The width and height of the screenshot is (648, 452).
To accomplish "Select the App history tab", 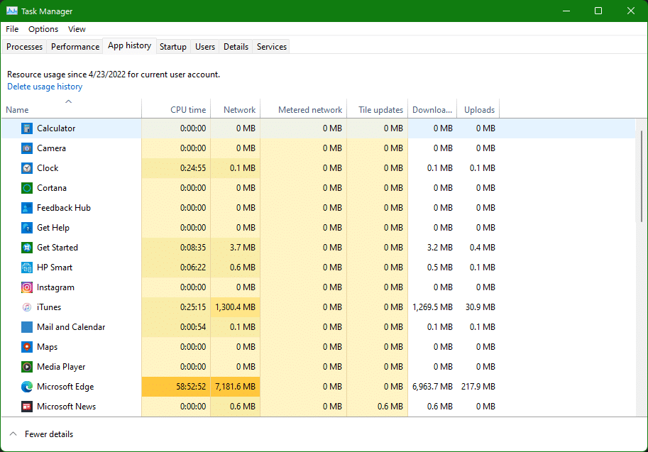I will pyautogui.click(x=129, y=45).
